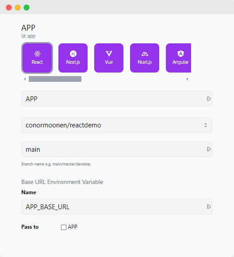Focus the main branch input field
The image size is (234, 257).
coord(117,149)
